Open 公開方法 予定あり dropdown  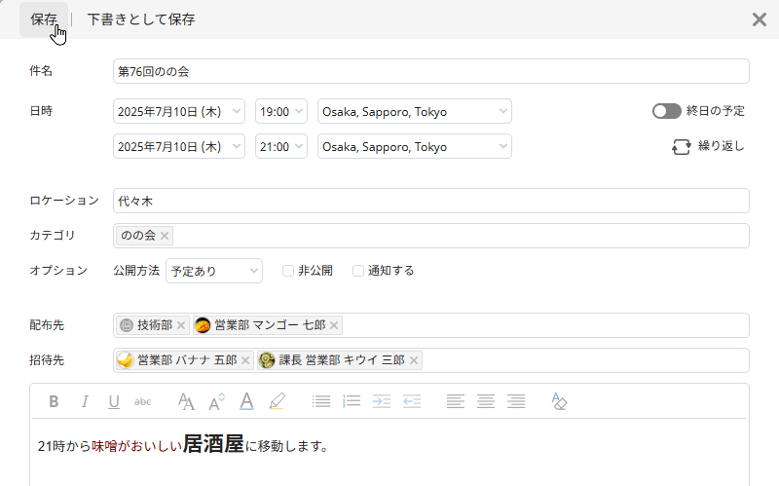214,271
